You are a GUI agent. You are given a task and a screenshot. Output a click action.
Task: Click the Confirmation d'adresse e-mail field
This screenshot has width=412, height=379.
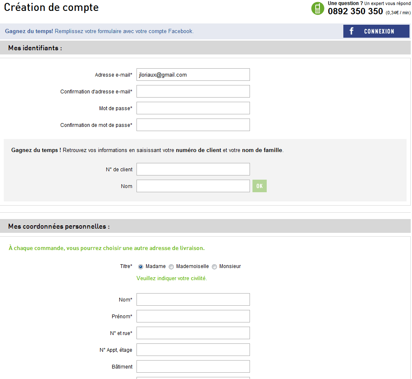tap(193, 91)
